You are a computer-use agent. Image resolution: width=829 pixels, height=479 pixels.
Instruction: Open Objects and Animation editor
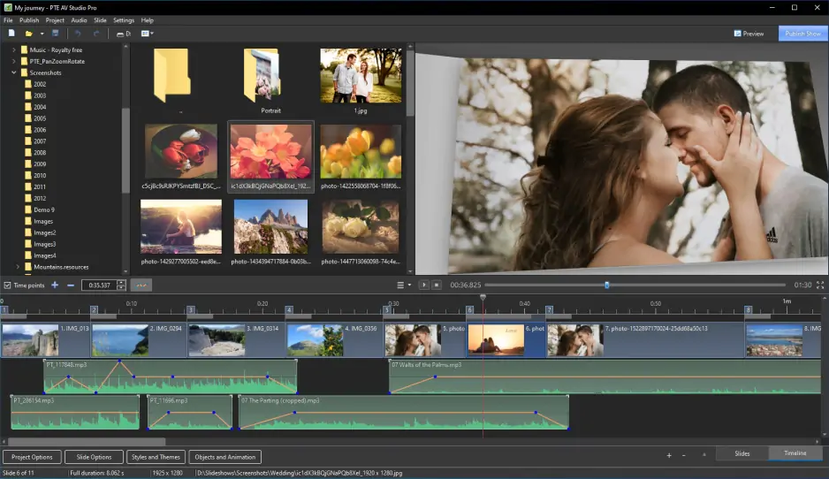[224, 457]
